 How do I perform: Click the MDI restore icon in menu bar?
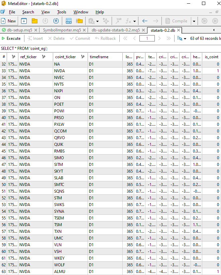click(x=217, y=12)
